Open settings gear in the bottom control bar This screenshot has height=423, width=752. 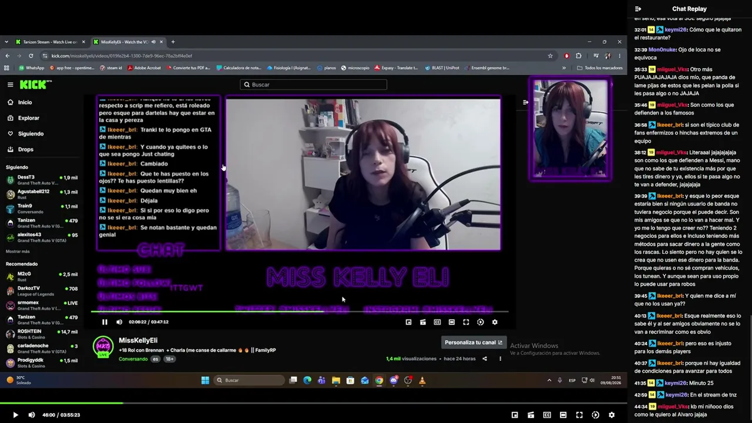tap(612, 415)
